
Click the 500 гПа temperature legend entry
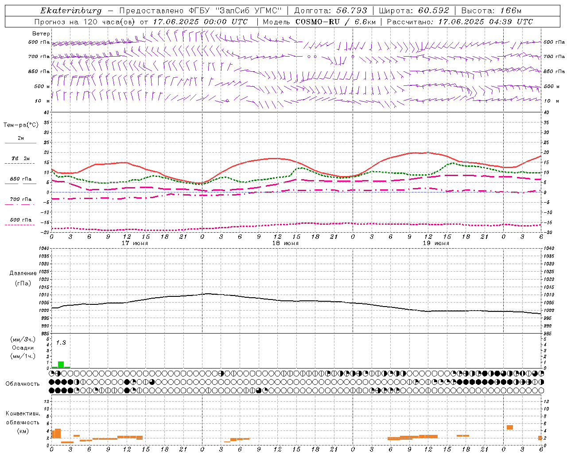20,220
